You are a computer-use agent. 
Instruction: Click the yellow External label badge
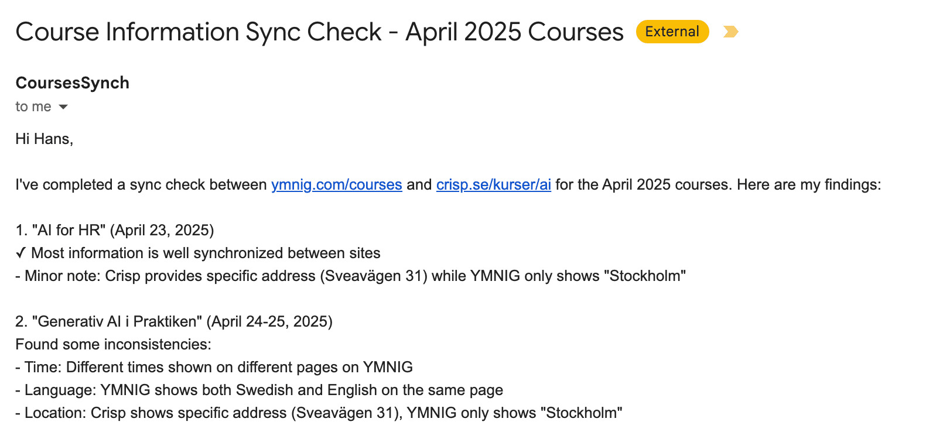[x=672, y=32]
